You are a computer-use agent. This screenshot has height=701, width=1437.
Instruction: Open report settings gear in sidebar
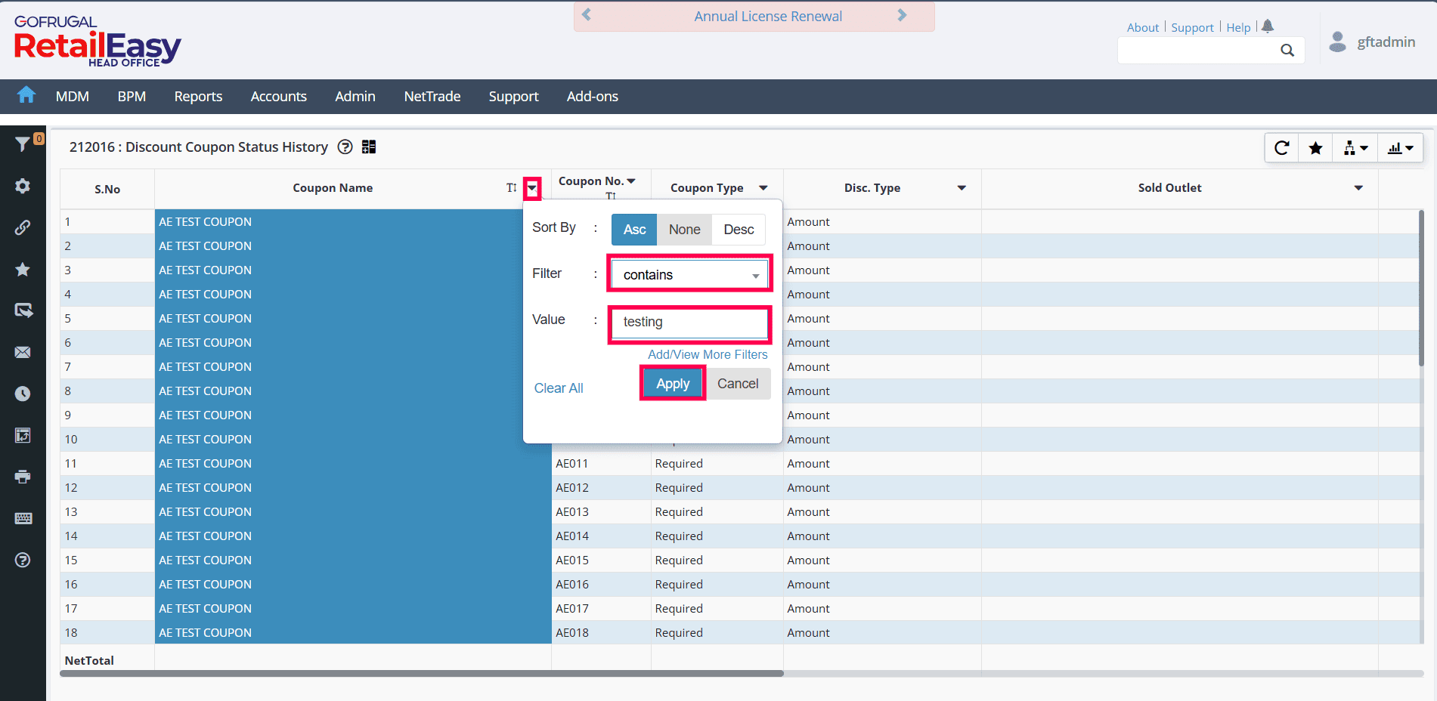[x=23, y=186]
